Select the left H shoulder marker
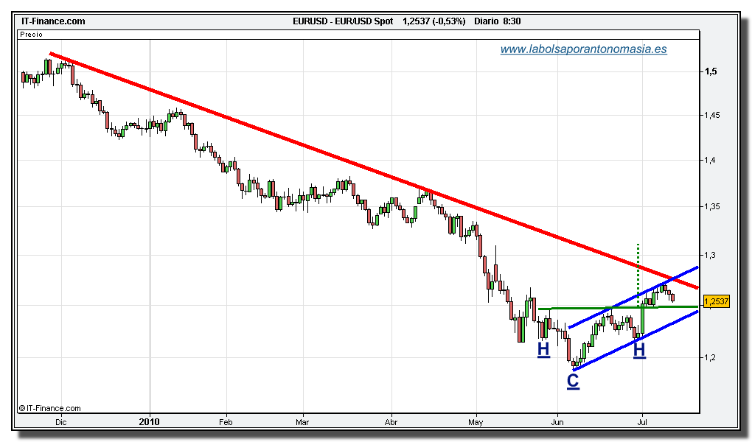Viewport: 752px width, 442px height. click(543, 349)
